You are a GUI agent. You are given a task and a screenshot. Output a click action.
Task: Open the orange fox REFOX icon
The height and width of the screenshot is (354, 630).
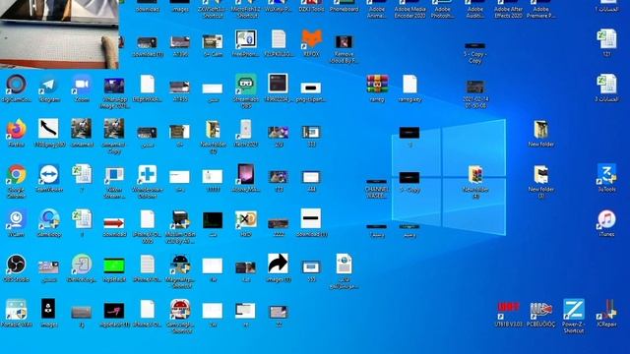(311, 40)
